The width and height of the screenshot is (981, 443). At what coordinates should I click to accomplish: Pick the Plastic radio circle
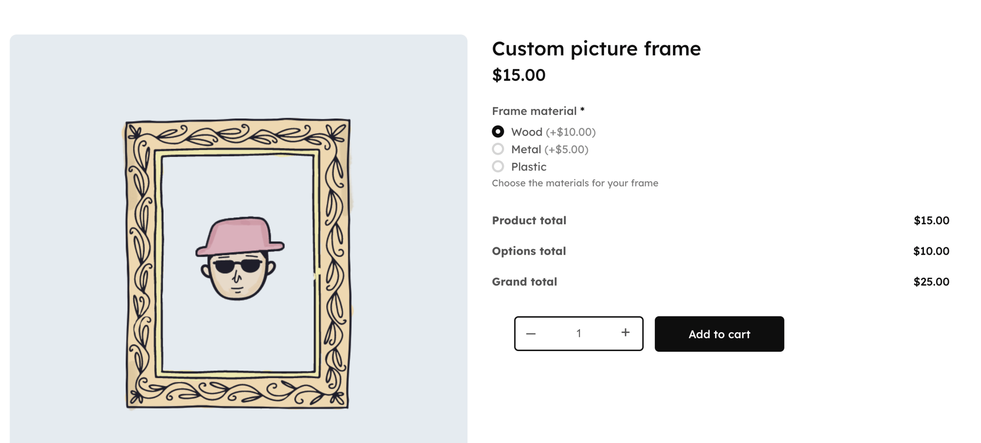498,167
